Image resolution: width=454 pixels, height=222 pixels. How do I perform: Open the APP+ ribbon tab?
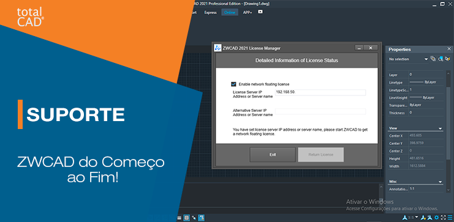click(x=248, y=12)
